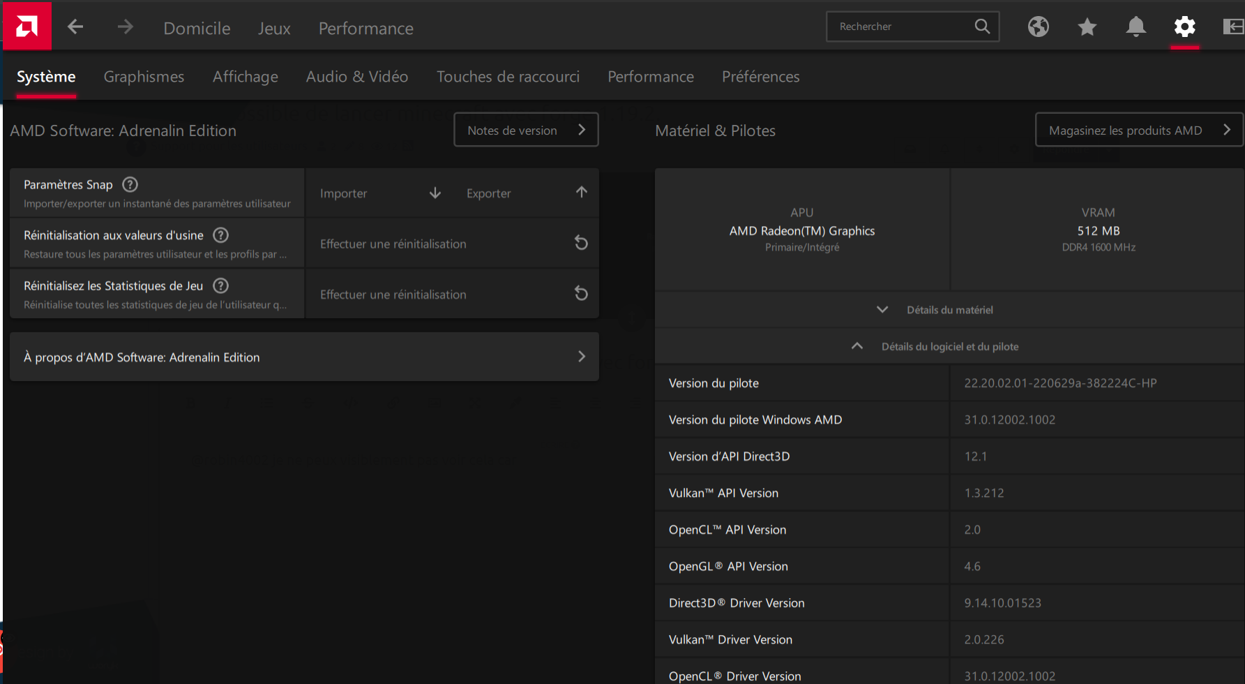
Task: Click help icon next to Paramètres Snap
Action: [130, 184]
